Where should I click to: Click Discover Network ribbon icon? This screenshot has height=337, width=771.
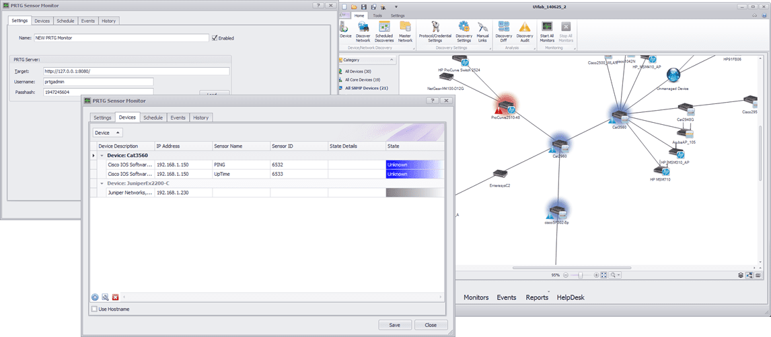click(x=363, y=32)
